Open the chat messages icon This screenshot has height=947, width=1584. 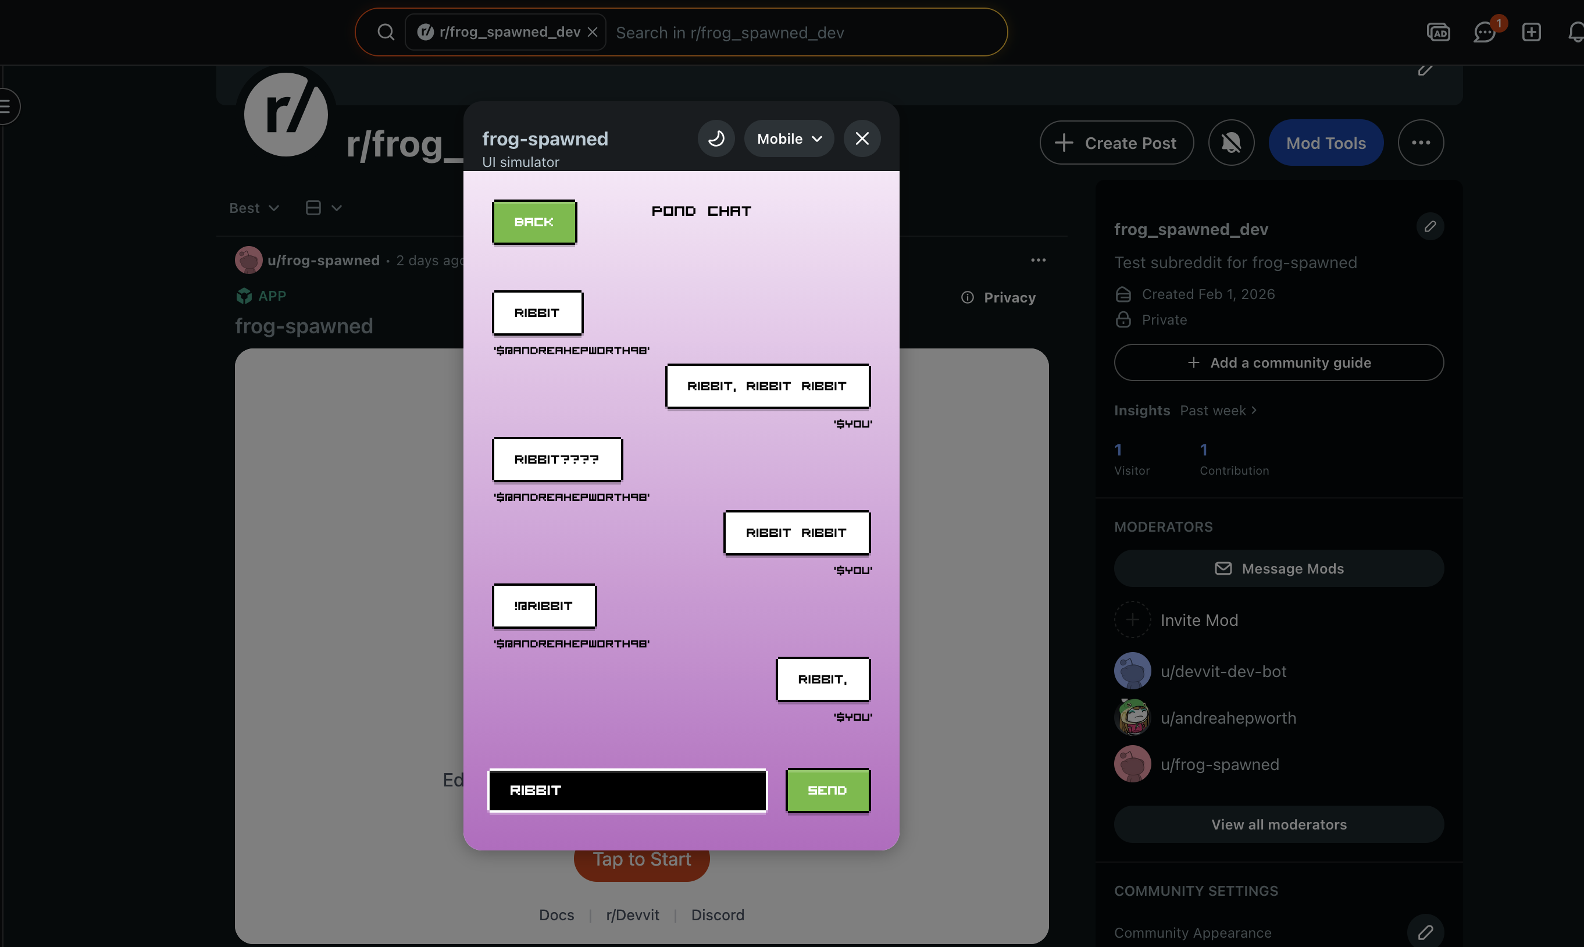coord(1484,32)
